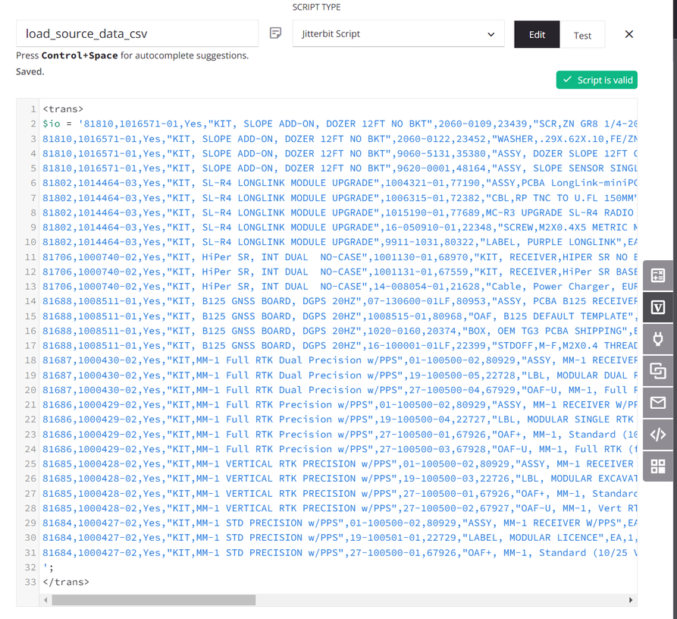Open the Functions palette icon
677x619 pixels.
click(x=658, y=275)
